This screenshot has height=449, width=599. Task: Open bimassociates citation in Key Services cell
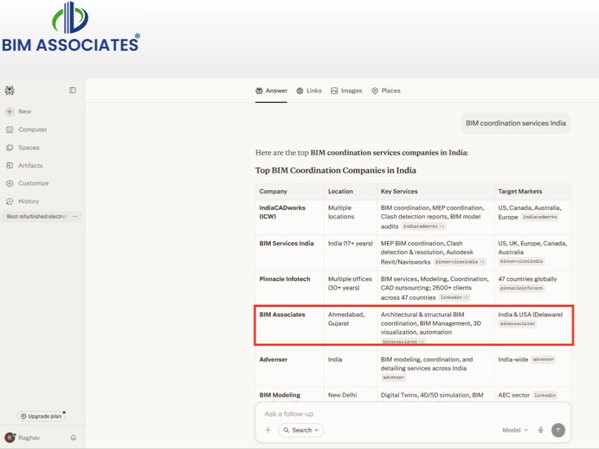[x=403, y=341]
